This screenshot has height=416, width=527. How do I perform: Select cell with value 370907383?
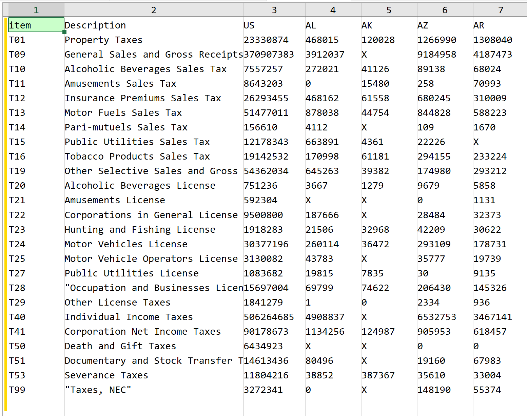(274, 54)
